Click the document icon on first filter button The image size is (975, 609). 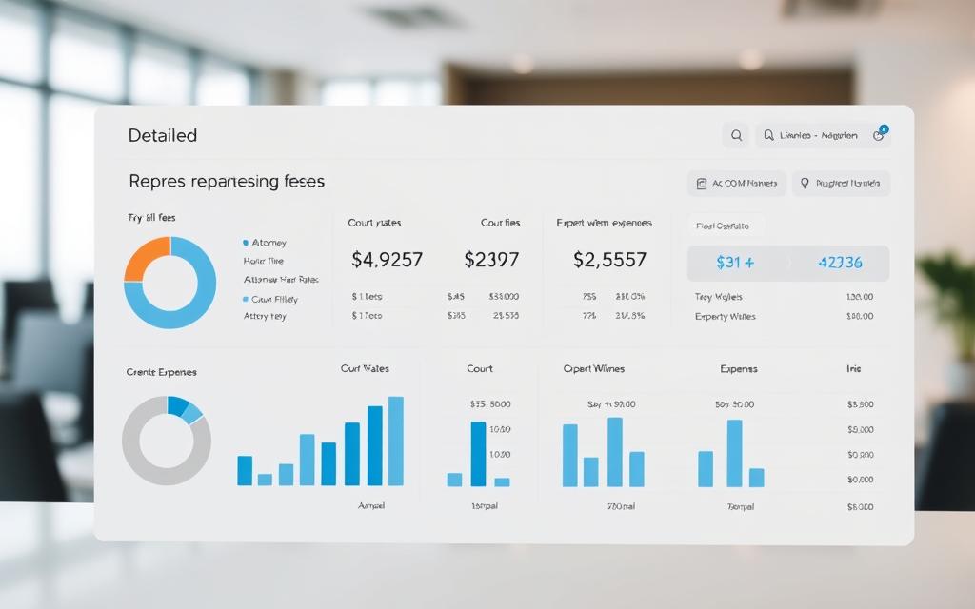click(702, 184)
